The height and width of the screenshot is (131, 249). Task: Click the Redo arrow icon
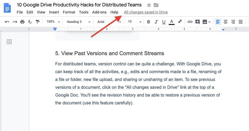(x=15, y=22)
